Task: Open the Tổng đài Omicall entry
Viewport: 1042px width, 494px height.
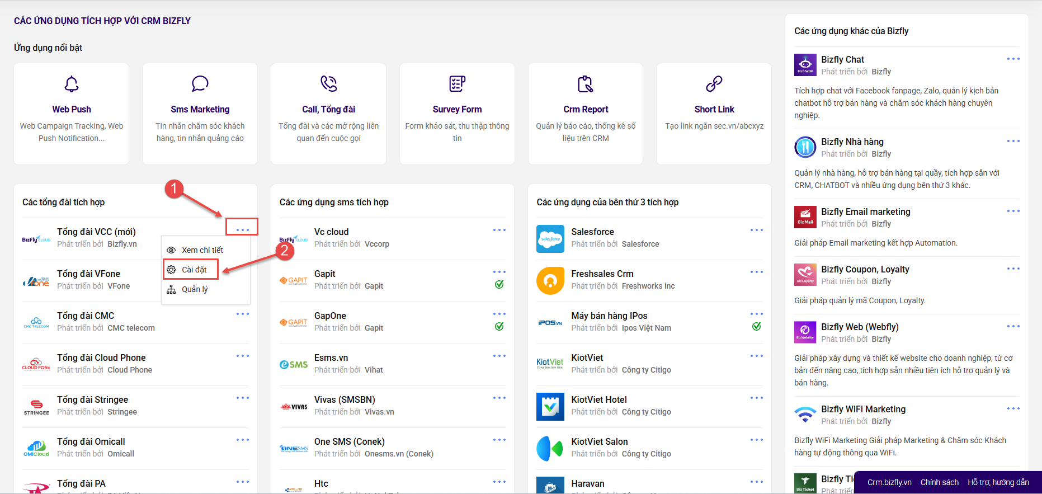Action: [x=91, y=441]
